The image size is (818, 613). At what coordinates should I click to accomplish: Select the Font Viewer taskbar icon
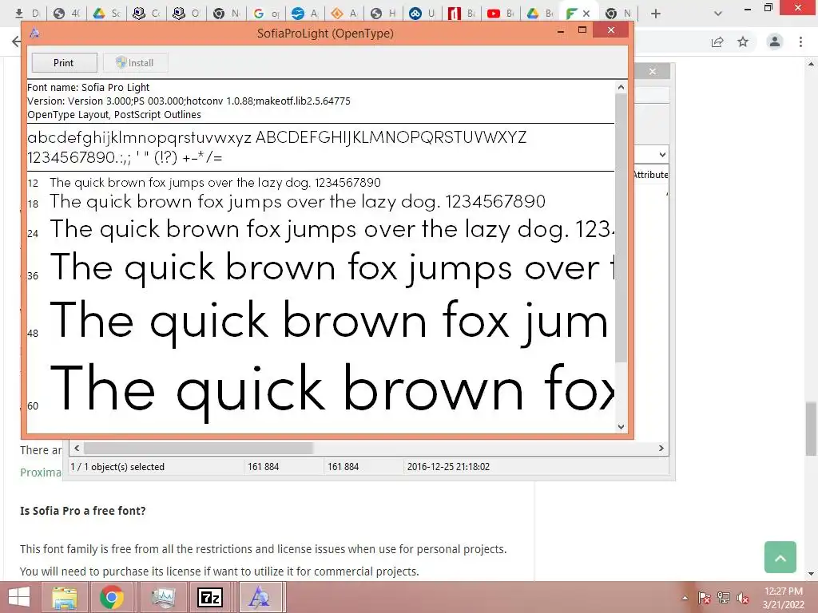(x=260, y=597)
